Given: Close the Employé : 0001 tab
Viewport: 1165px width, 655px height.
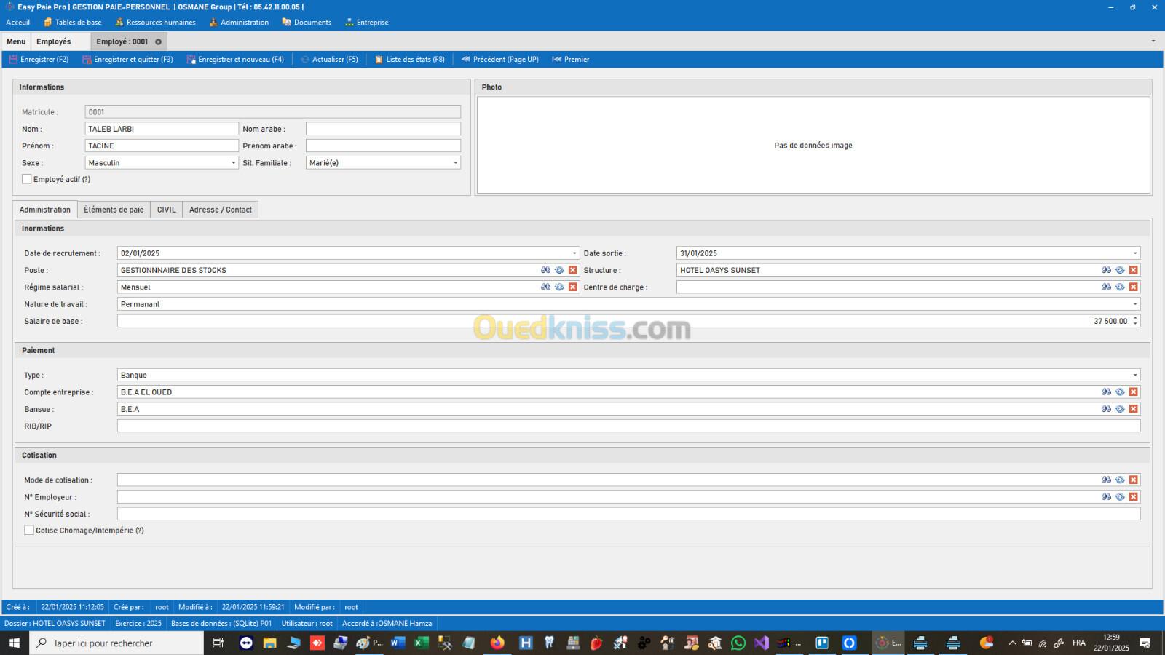Looking at the screenshot, I should 158,42.
